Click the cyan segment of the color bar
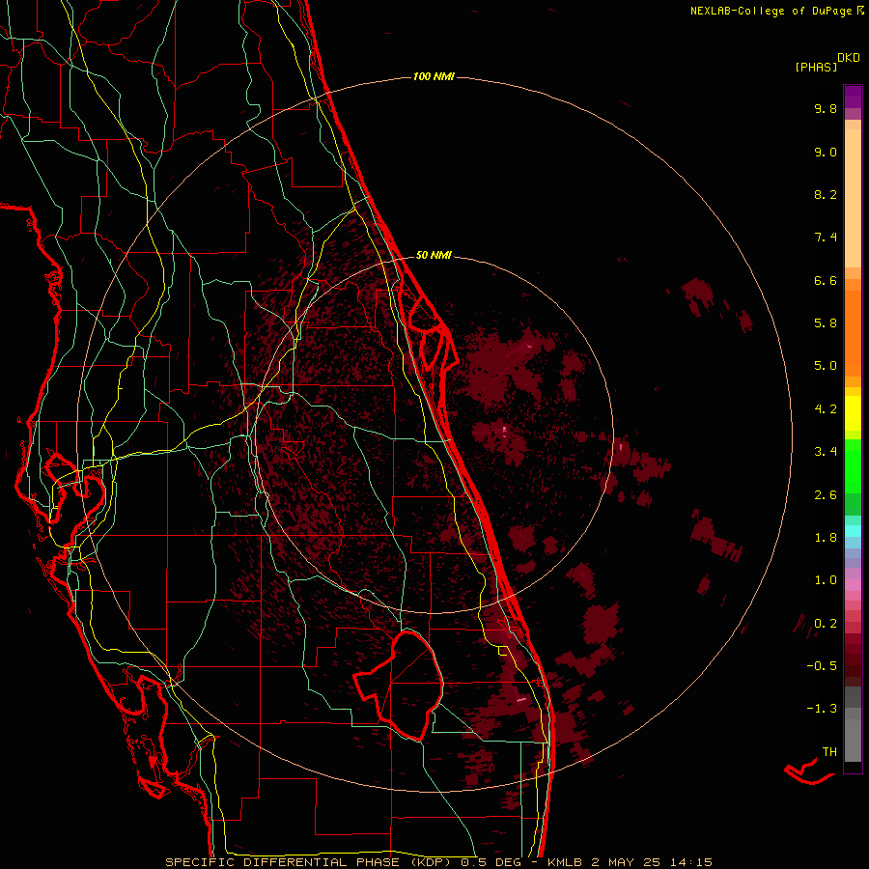Image resolution: width=869 pixels, height=869 pixels. tap(853, 531)
